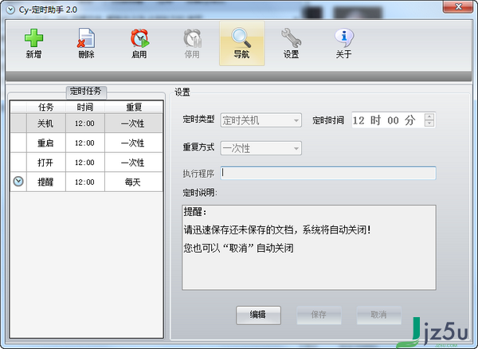Click inside the 定时说明 text area

click(x=309, y=247)
